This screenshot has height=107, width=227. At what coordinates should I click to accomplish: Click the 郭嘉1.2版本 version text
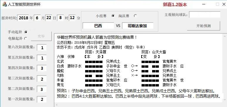coord(175,4)
